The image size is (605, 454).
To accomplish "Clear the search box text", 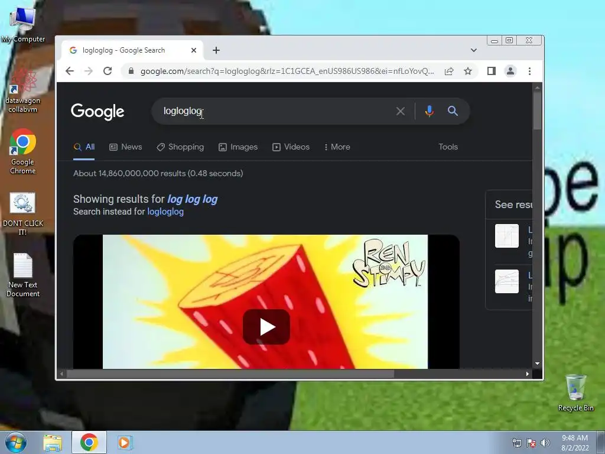I will pyautogui.click(x=401, y=111).
